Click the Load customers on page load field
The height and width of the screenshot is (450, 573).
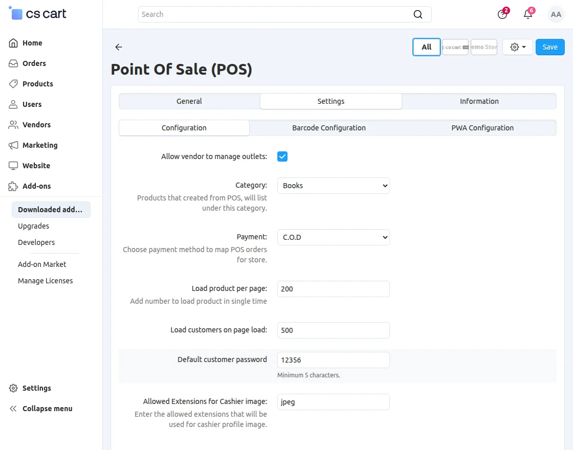[333, 330]
